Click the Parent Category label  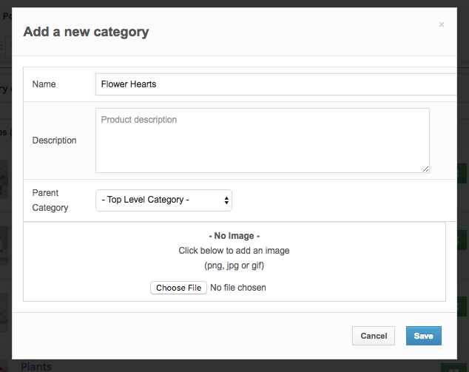tap(50, 200)
